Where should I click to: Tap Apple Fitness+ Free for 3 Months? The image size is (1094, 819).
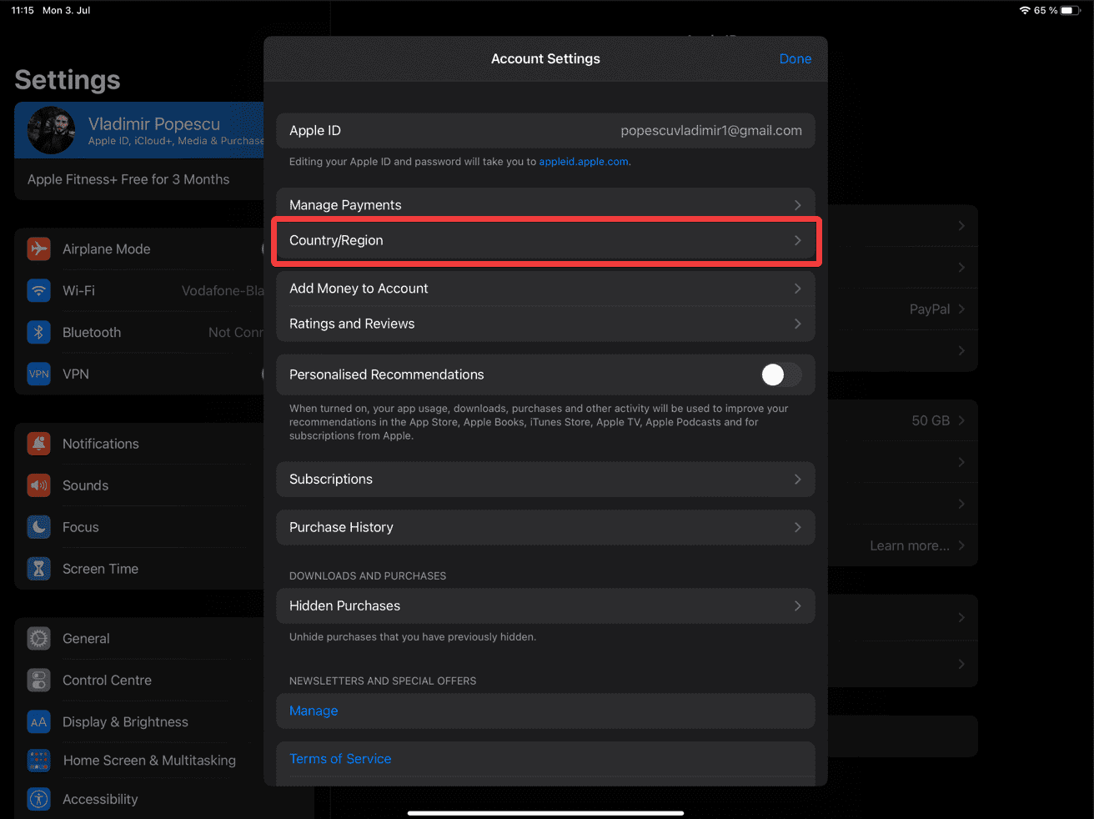pos(128,179)
